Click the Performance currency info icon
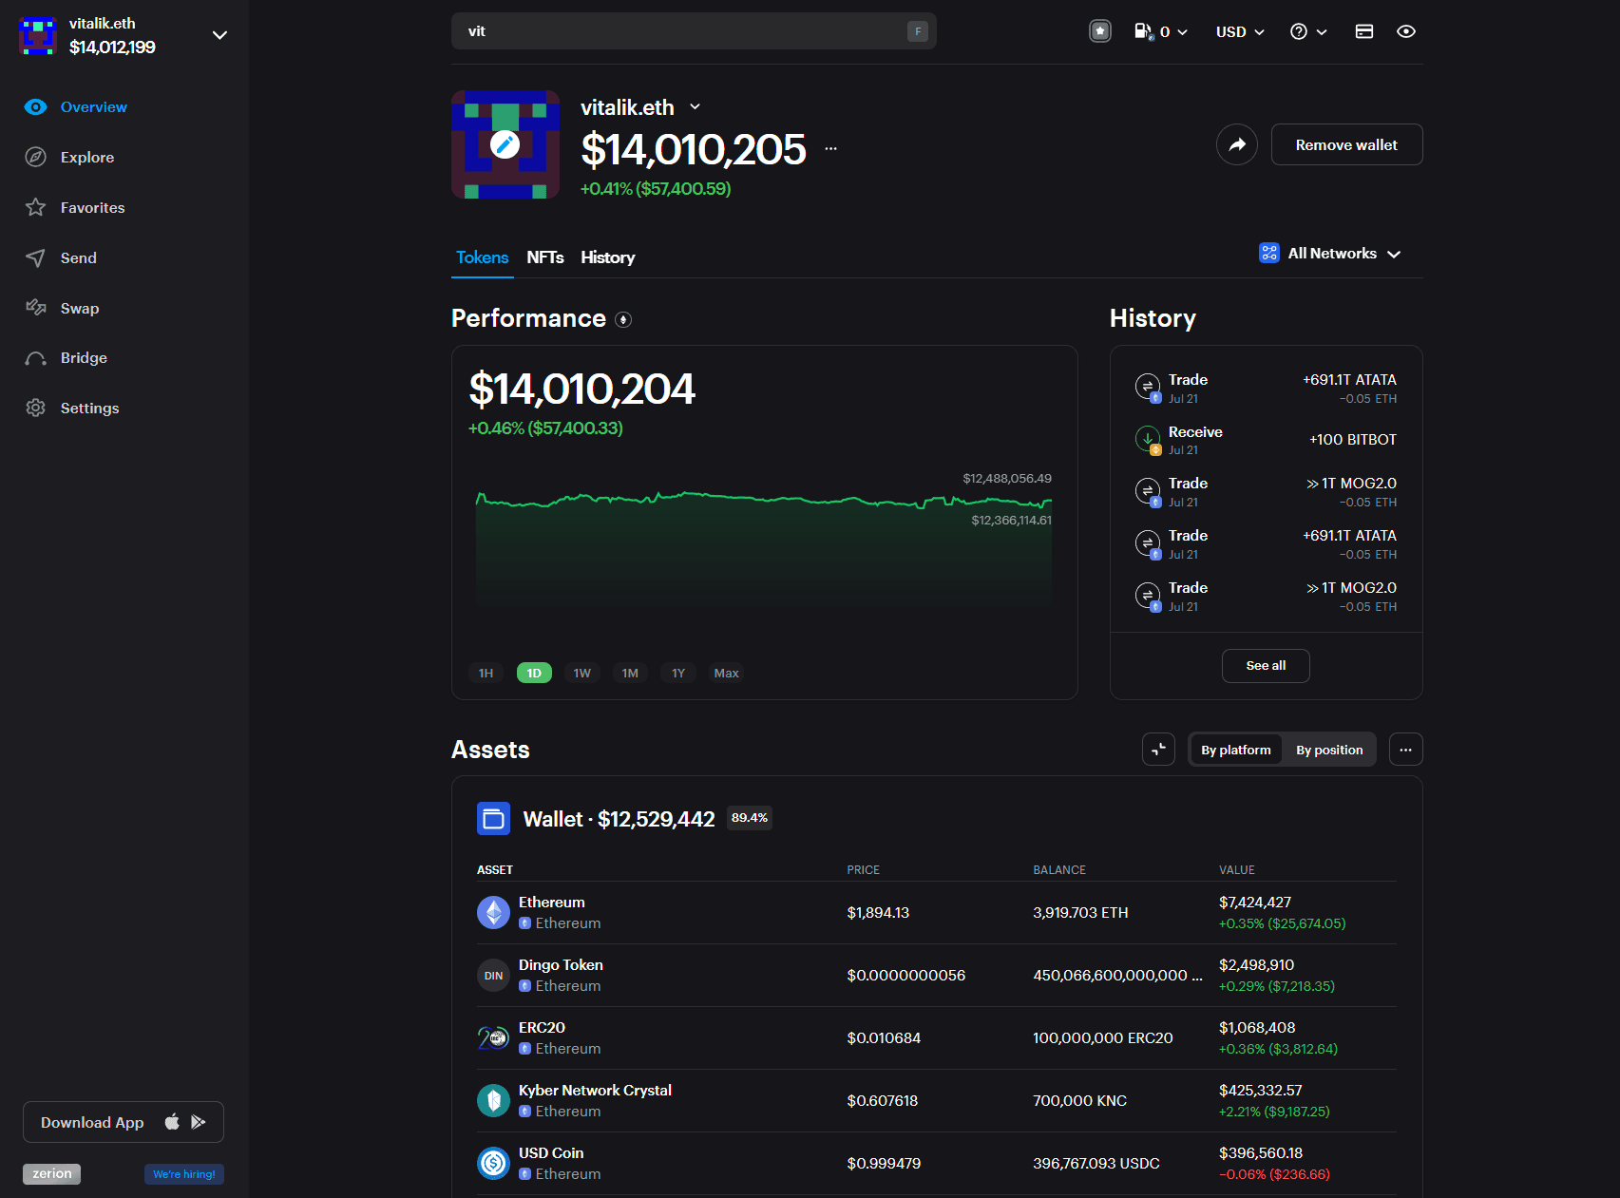This screenshot has width=1620, height=1198. coord(623,319)
